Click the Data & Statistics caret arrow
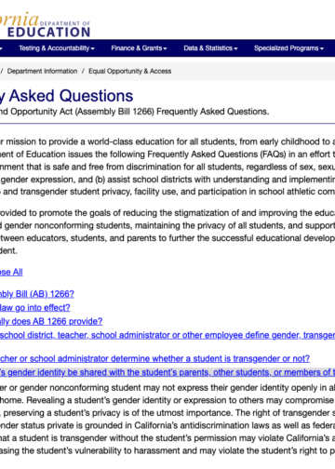The height and width of the screenshot is (469, 335). [235, 48]
